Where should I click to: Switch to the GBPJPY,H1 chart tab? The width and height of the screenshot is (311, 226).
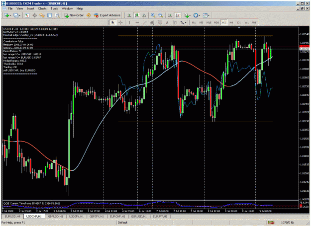click(x=97, y=217)
